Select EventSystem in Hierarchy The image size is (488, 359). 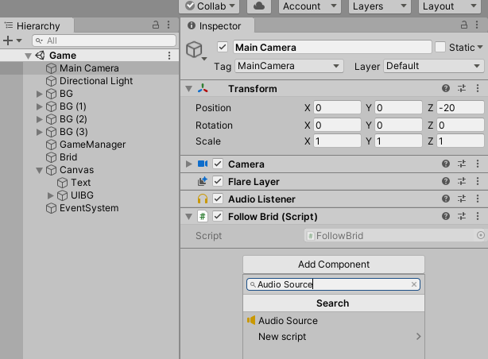tap(89, 208)
